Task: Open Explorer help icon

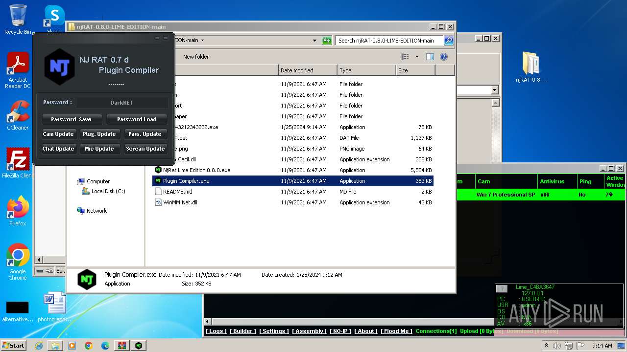Action: tap(444, 57)
